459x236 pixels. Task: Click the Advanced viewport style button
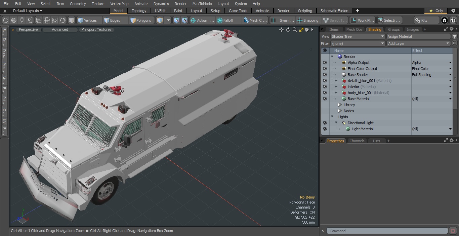tap(60, 29)
